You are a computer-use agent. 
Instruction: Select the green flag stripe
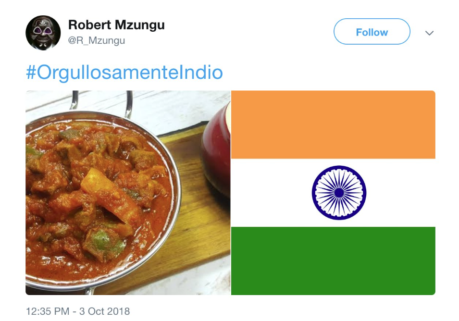(x=333, y=261)
